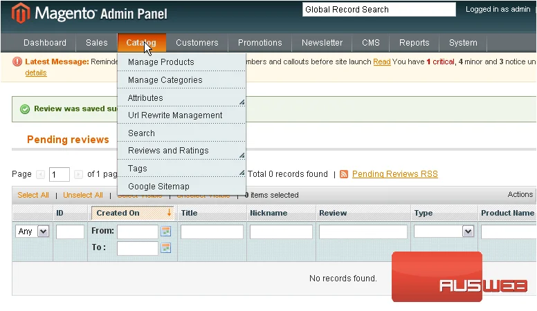
Task: Expand the Tags submenu
Action: click(x=242, y=173)
